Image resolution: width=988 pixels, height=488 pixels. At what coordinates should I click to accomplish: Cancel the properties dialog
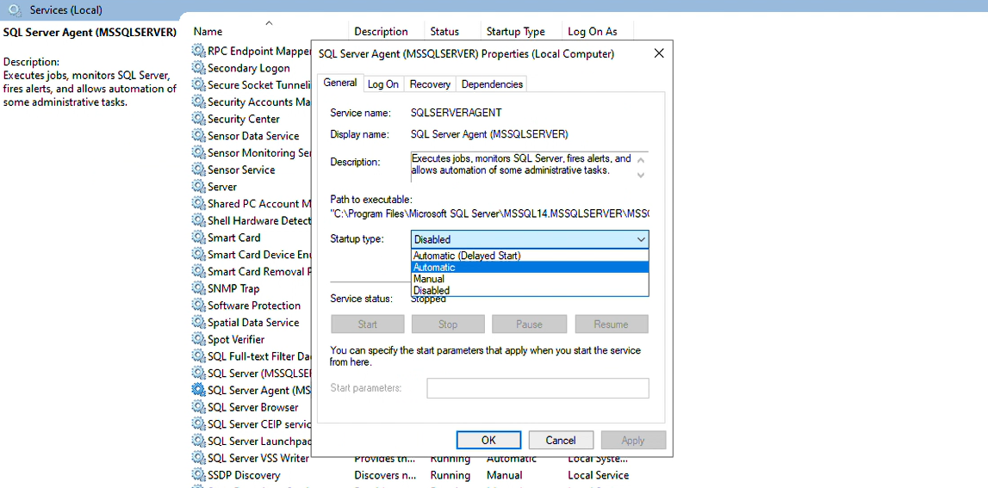[561, 440]
